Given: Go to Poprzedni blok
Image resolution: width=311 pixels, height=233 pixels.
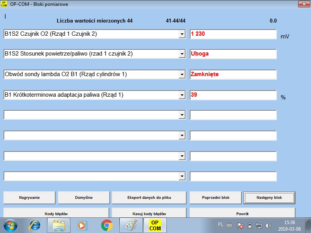Looking at the screenshot, I should 215,198.
